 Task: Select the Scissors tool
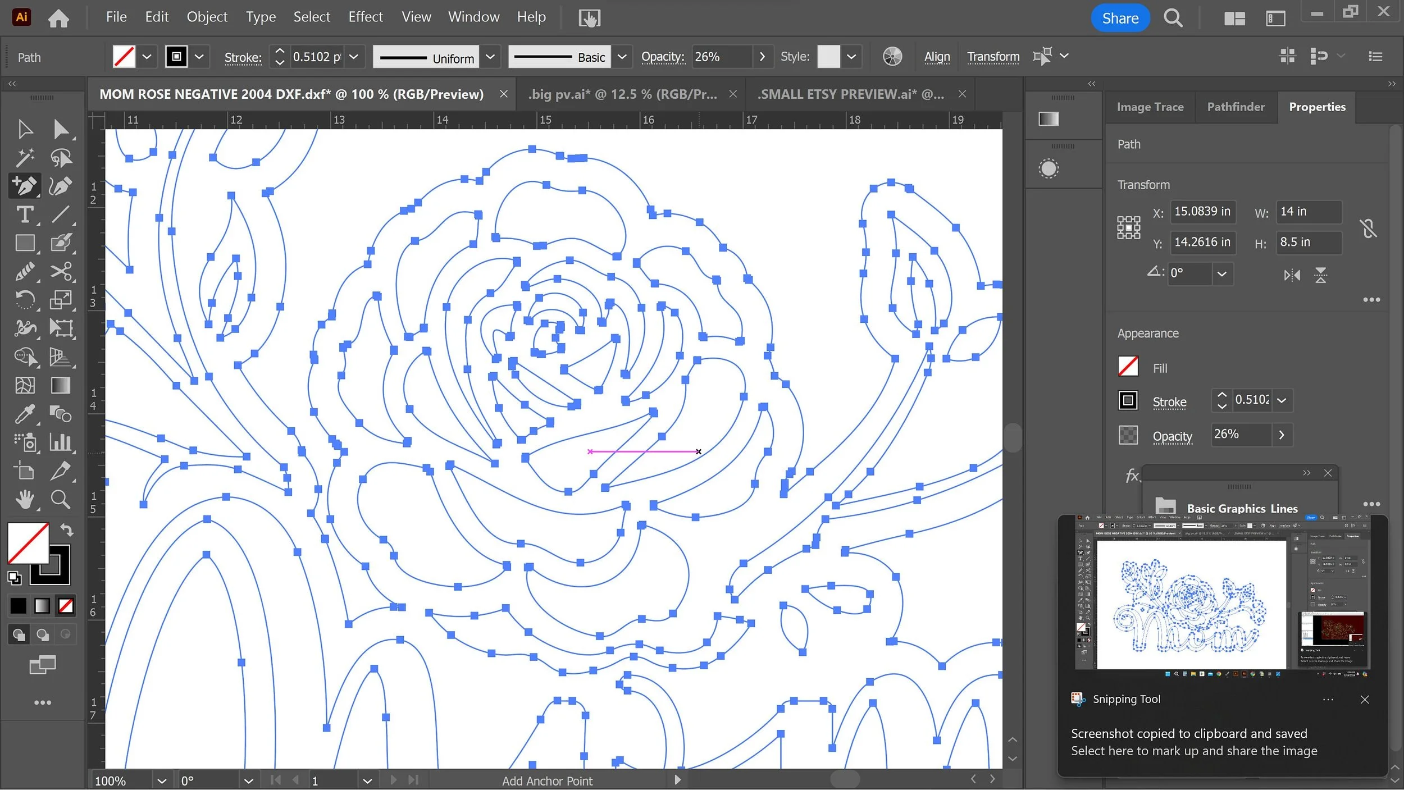(61, 271)
